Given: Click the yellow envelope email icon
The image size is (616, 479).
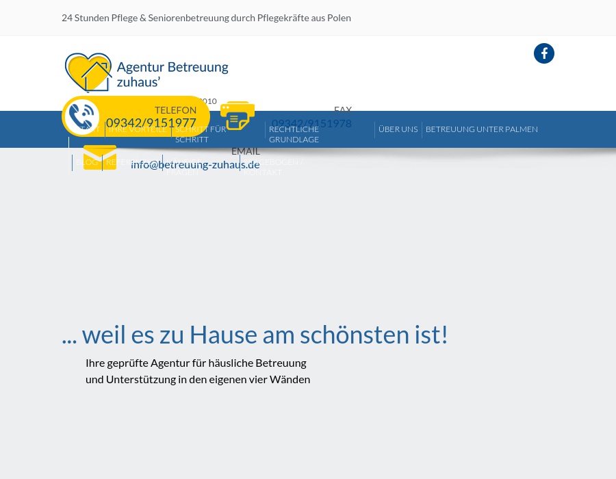Looking at the screenshot, I should (99, 157).
